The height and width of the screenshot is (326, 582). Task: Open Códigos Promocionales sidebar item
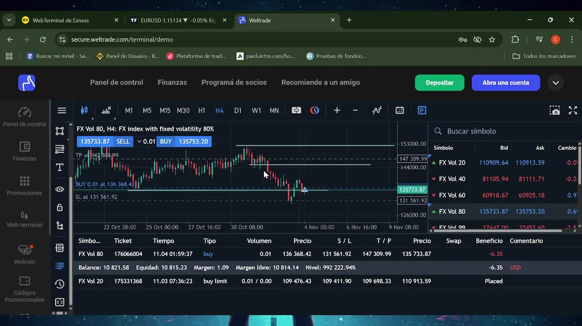pos(24,290)
